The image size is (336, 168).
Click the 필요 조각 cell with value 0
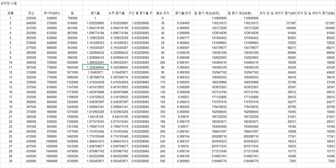tap(163, 18)
